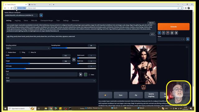The width and height of the screenshot is (199, 112).
Task: Open the Script dropdown
Action: click(51, 81)
